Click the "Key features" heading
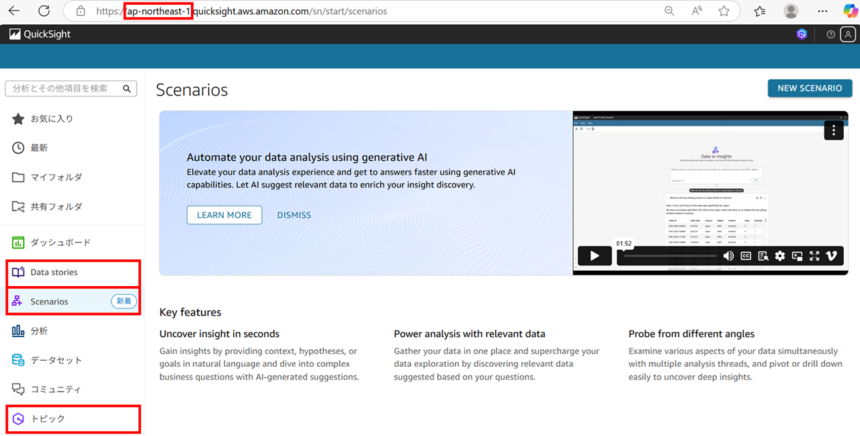Screen dimensions: 860x436 [x=190, y=312]
